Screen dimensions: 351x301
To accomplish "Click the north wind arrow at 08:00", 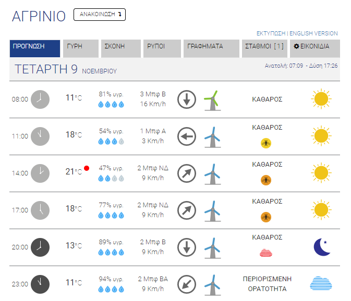I will pos(186,99).
